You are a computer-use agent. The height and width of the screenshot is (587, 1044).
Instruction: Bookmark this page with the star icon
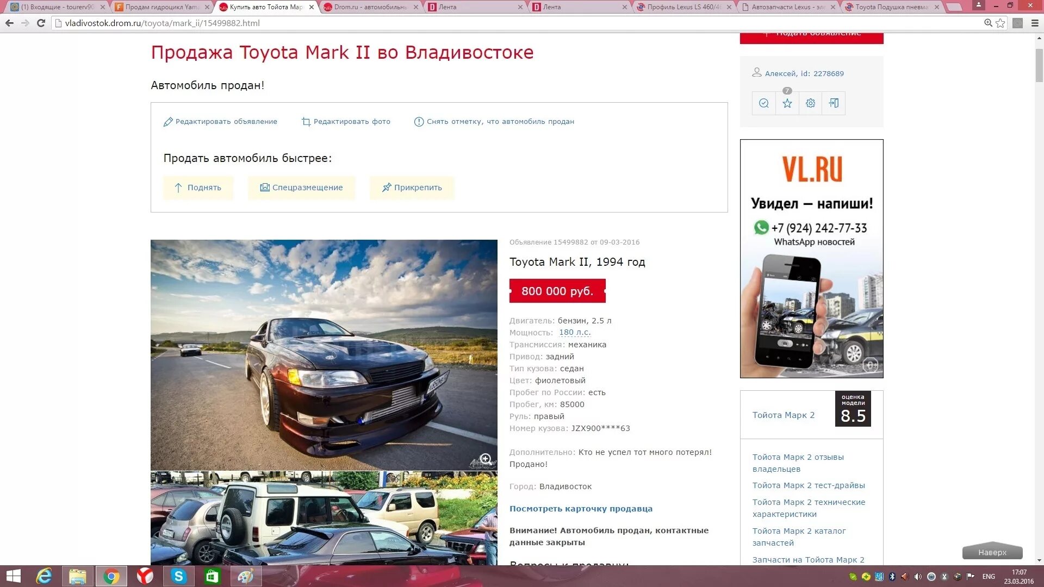click(1000, 23)
